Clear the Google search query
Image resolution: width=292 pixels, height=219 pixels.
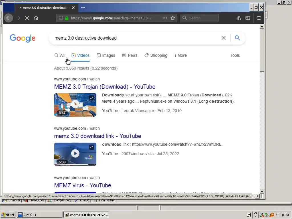coord(224,38)
